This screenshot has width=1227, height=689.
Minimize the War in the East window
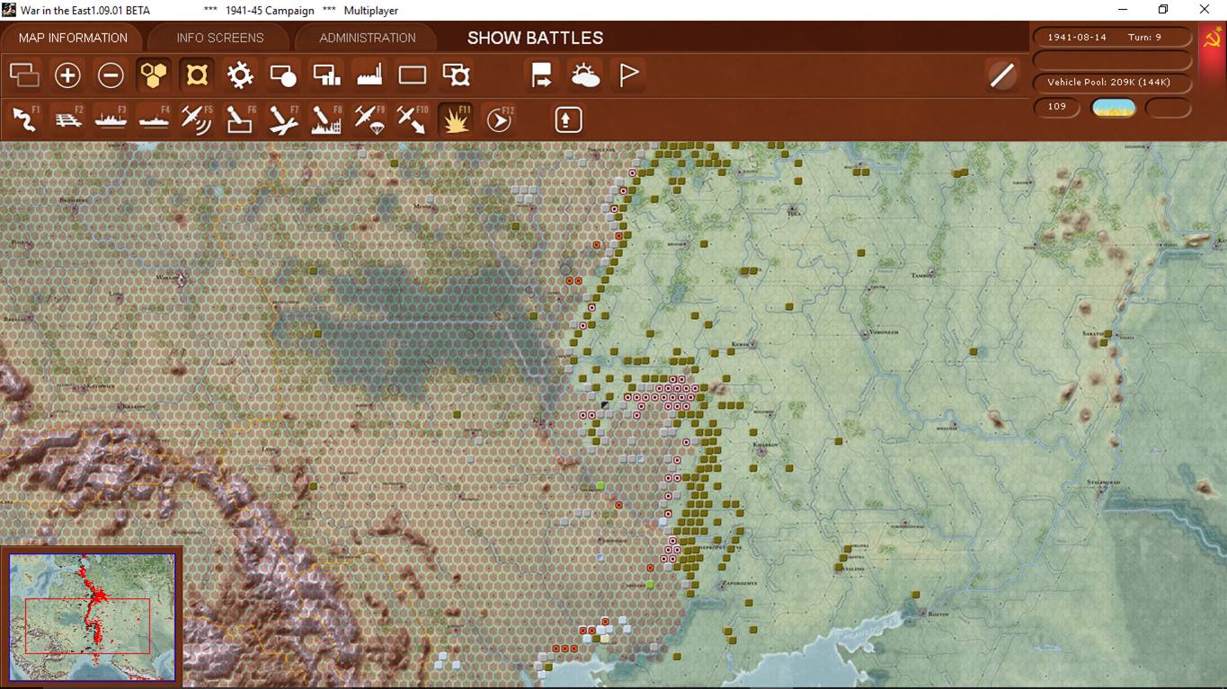[1122, 10]
